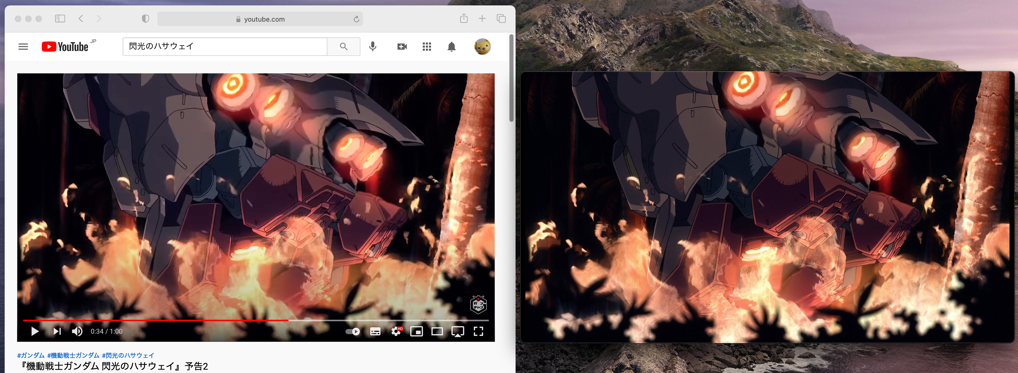Toggle subtitles/closed captions
Image resolution: width=1018 pixels, height=373 pixels.
pos(375,331)
